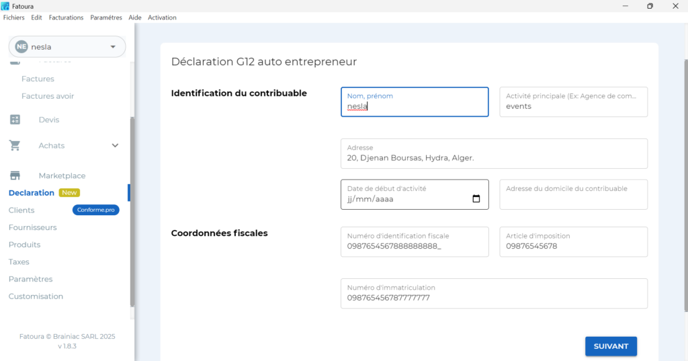The width and height of the screenshot is (688, 361).
Task: Focus the Numéro d'immatriculation field
Action: 494,297
